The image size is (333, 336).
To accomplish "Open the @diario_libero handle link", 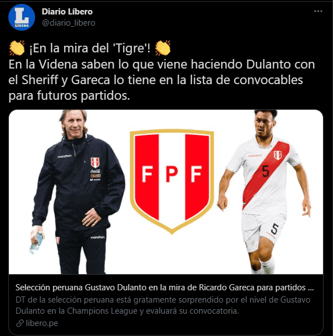I will tap(68, 23).
